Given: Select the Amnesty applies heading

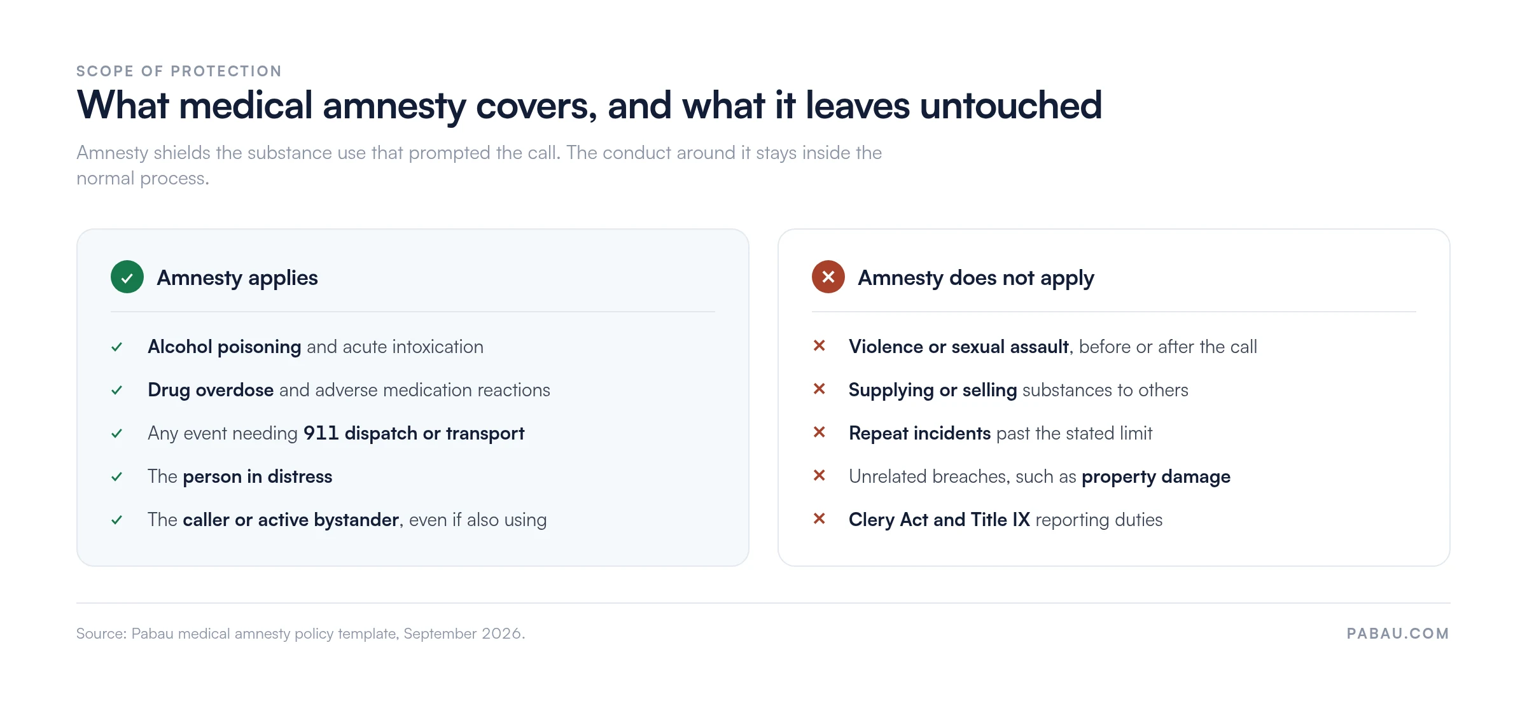Looking at the screenshot, I should (x=237, y=278).
